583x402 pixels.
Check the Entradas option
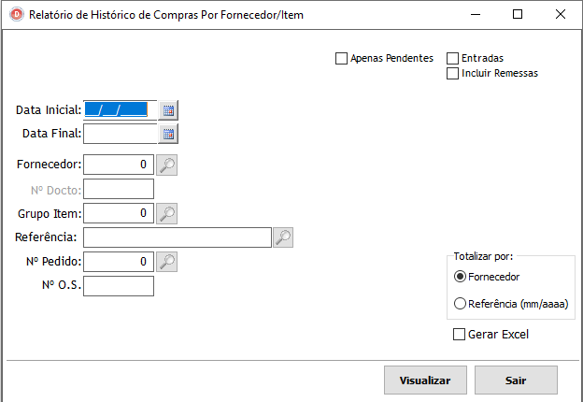click(453, 59)
